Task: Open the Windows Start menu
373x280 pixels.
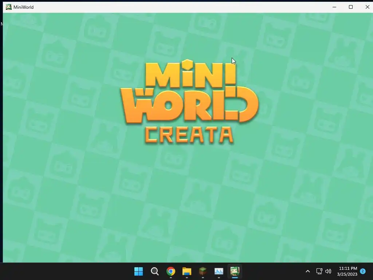Action: pos(138,271)
